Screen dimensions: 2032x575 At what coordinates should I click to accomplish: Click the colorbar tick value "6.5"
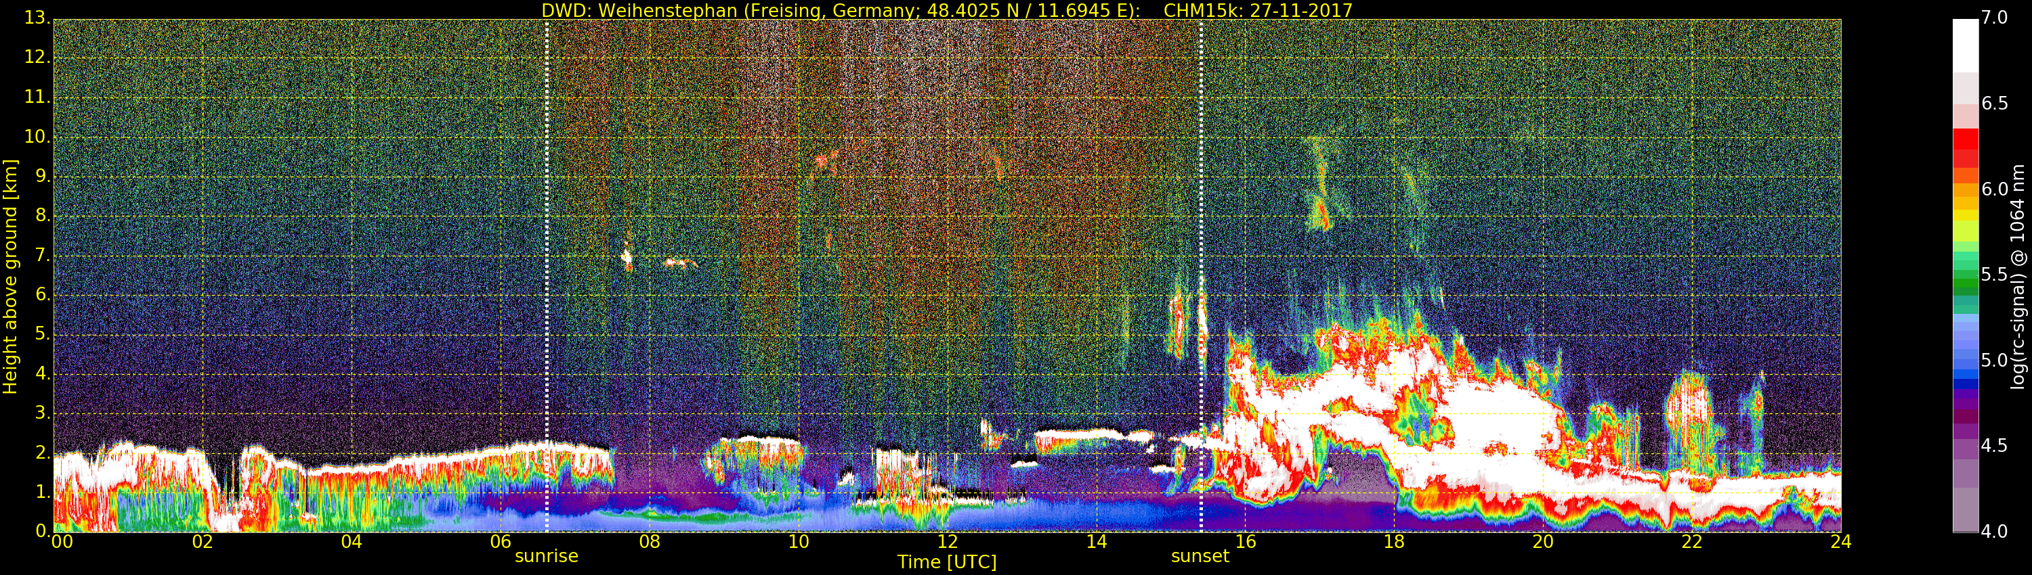click(x=1994, y=103)
